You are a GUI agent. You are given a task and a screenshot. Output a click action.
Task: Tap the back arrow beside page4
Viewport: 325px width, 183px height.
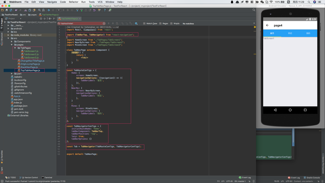click(x=267, y=25)
